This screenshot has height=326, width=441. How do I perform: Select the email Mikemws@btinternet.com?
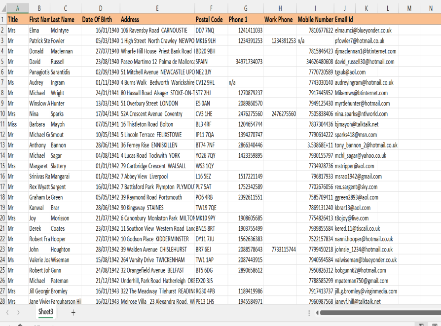click(361, 93)
